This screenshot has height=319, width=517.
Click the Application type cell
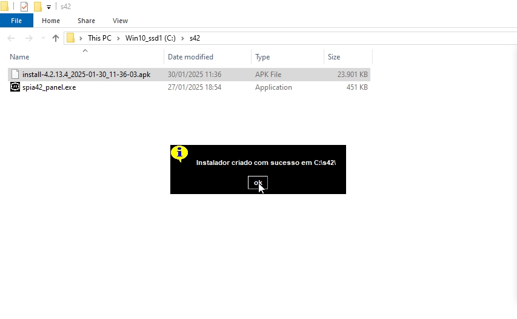(273, 87)
